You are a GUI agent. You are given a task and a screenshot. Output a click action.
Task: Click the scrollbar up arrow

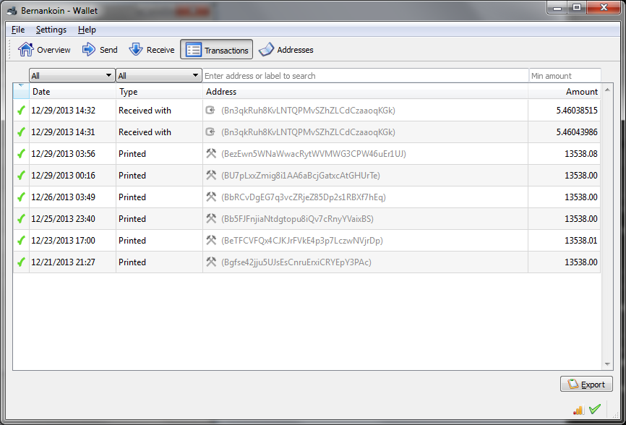click(x=607, y=90)
